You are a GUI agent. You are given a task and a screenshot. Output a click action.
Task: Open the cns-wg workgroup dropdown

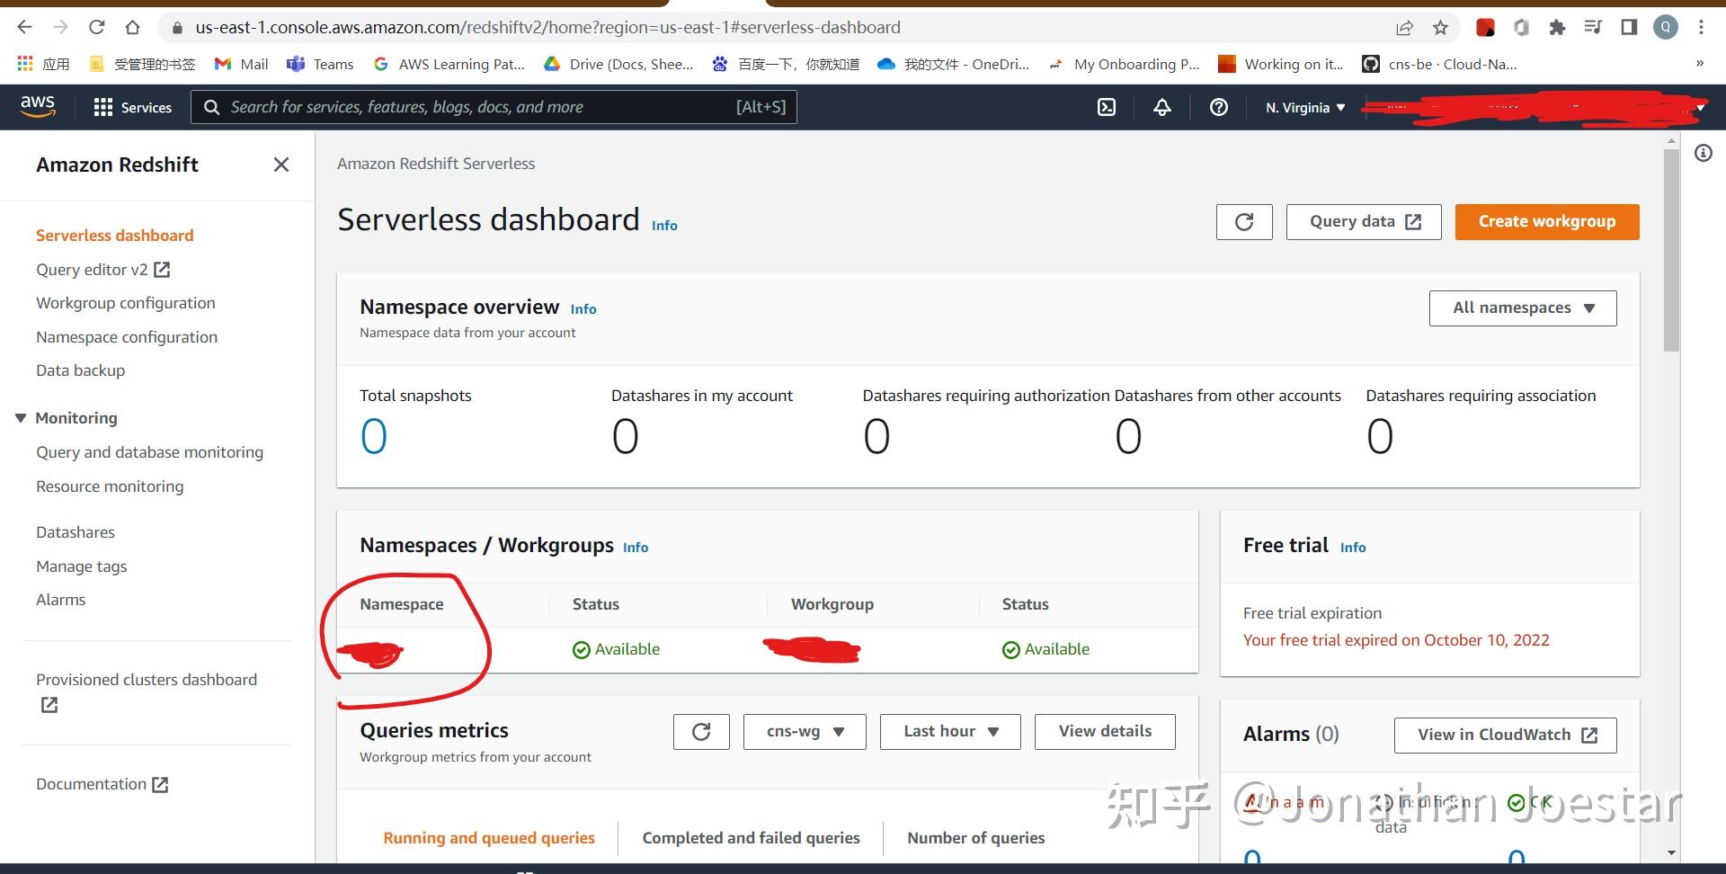(804, 731)
